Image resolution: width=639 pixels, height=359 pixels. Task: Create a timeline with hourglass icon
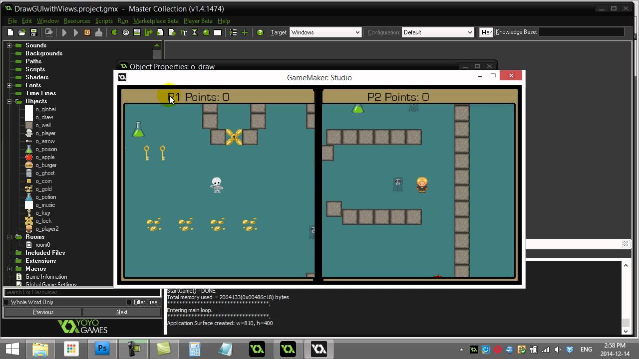(x=195, y=32)
